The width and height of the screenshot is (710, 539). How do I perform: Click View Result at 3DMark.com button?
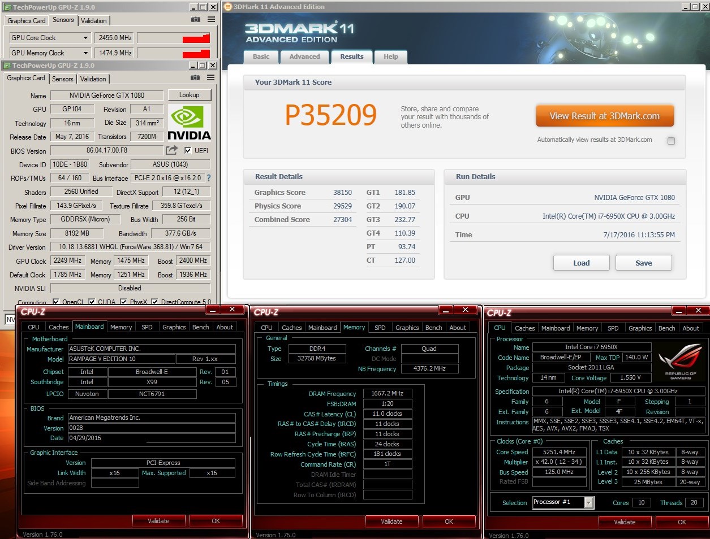click(605, 116)
